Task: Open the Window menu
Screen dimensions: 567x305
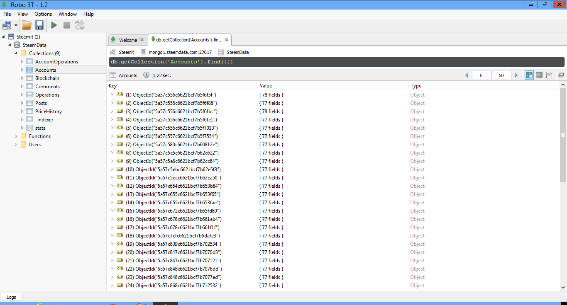Action: click(68, 14)
